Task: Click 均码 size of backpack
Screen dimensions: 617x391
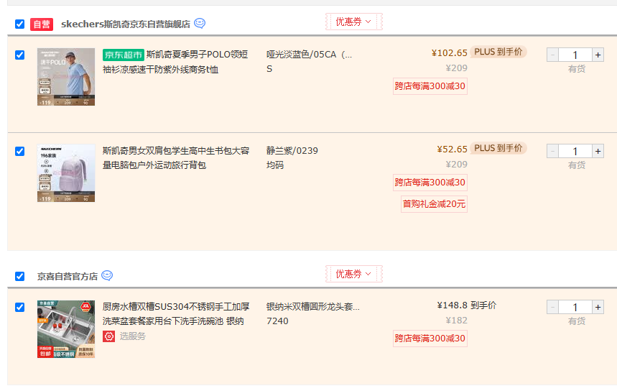Action: [x=275, y=165]
